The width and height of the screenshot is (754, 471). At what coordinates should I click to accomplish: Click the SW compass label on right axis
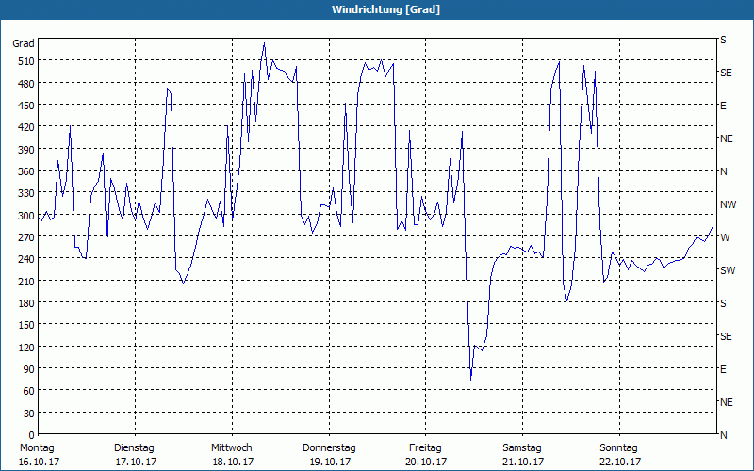point(728,270)
